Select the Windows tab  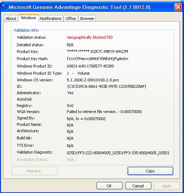[28, 18]
